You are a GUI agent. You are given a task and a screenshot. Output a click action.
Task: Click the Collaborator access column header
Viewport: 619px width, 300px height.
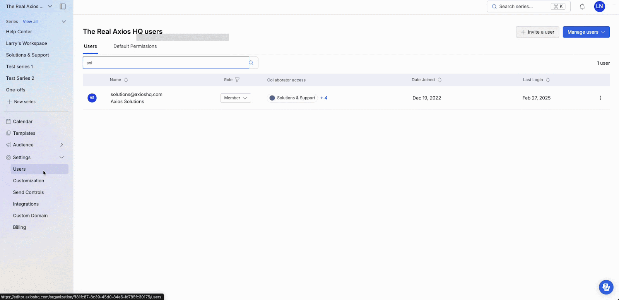click(x=286, y=80)
